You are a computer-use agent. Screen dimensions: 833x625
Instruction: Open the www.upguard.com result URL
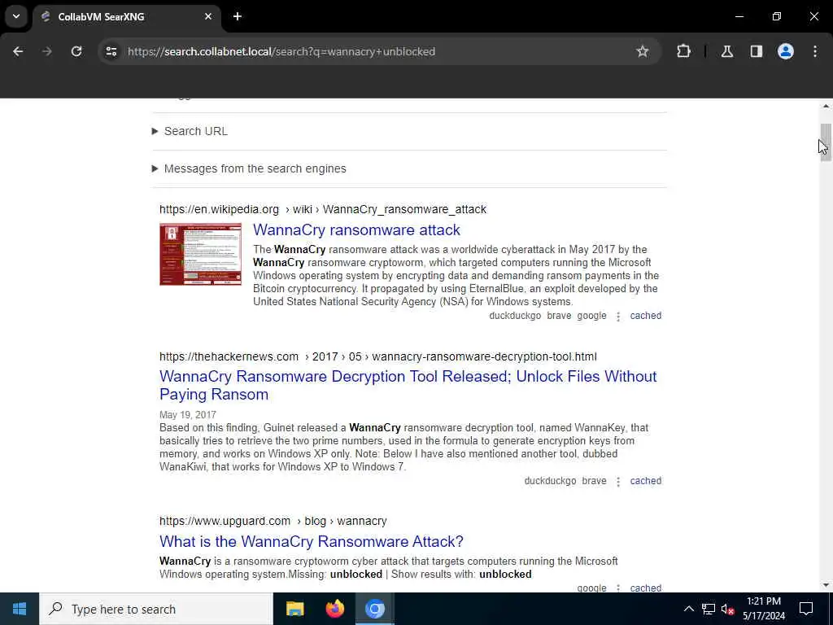click(x=273, y=522)
